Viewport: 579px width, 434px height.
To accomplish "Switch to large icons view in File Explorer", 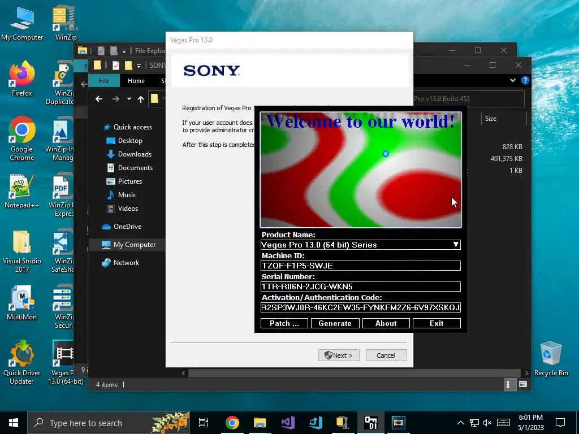I will 523,384.
